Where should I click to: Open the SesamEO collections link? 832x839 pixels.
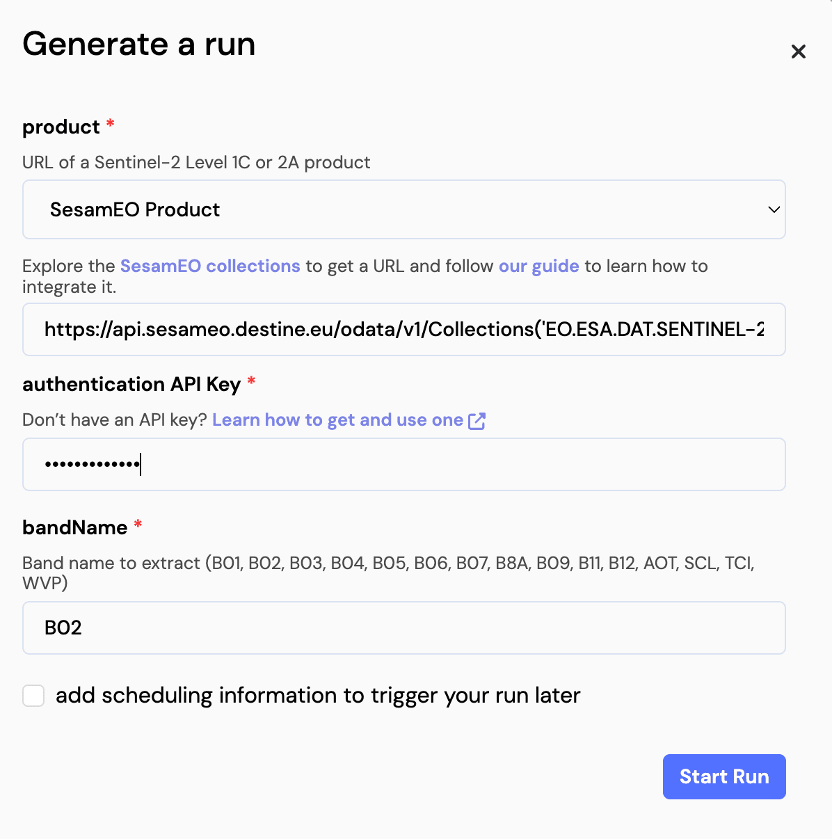209,266
